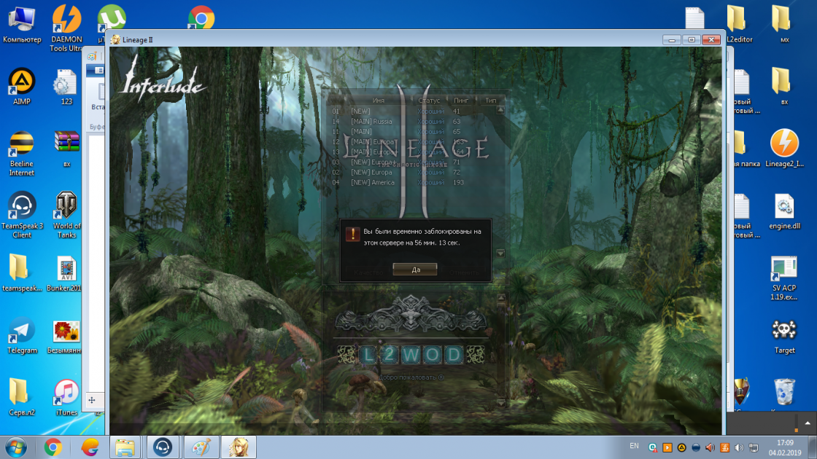Switch to Paint in the taskbar
Viewport: 817px width, 459px height.
(201, 447)
